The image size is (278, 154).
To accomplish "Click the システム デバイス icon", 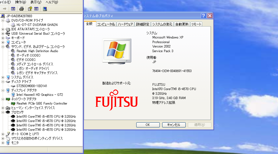I will pyautogui.click(x=8, y=77).
